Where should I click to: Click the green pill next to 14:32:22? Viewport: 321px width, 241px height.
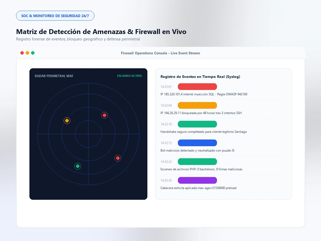coord(197,161)
